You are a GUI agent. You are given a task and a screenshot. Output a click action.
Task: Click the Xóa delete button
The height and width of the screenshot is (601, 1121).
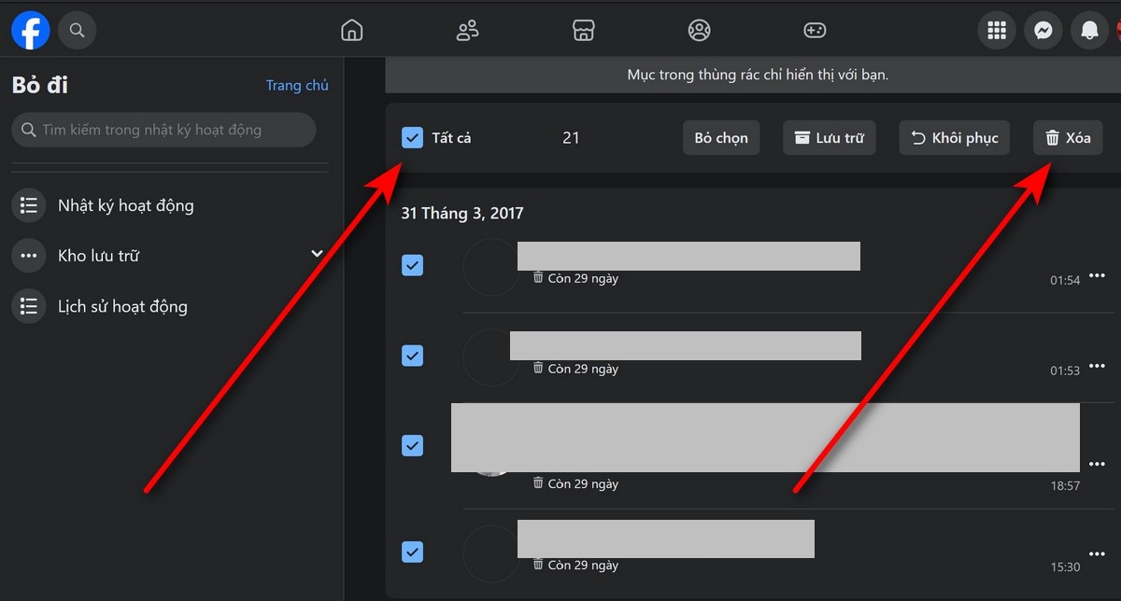click(1068, 138)
